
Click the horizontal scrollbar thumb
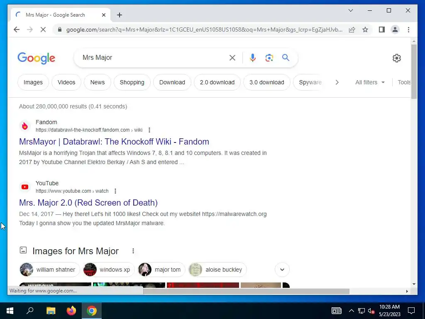(246, 291)
